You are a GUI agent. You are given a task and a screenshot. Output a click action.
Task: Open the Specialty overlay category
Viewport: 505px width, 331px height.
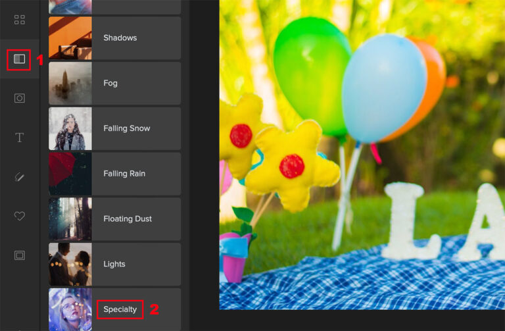point(114,309)
